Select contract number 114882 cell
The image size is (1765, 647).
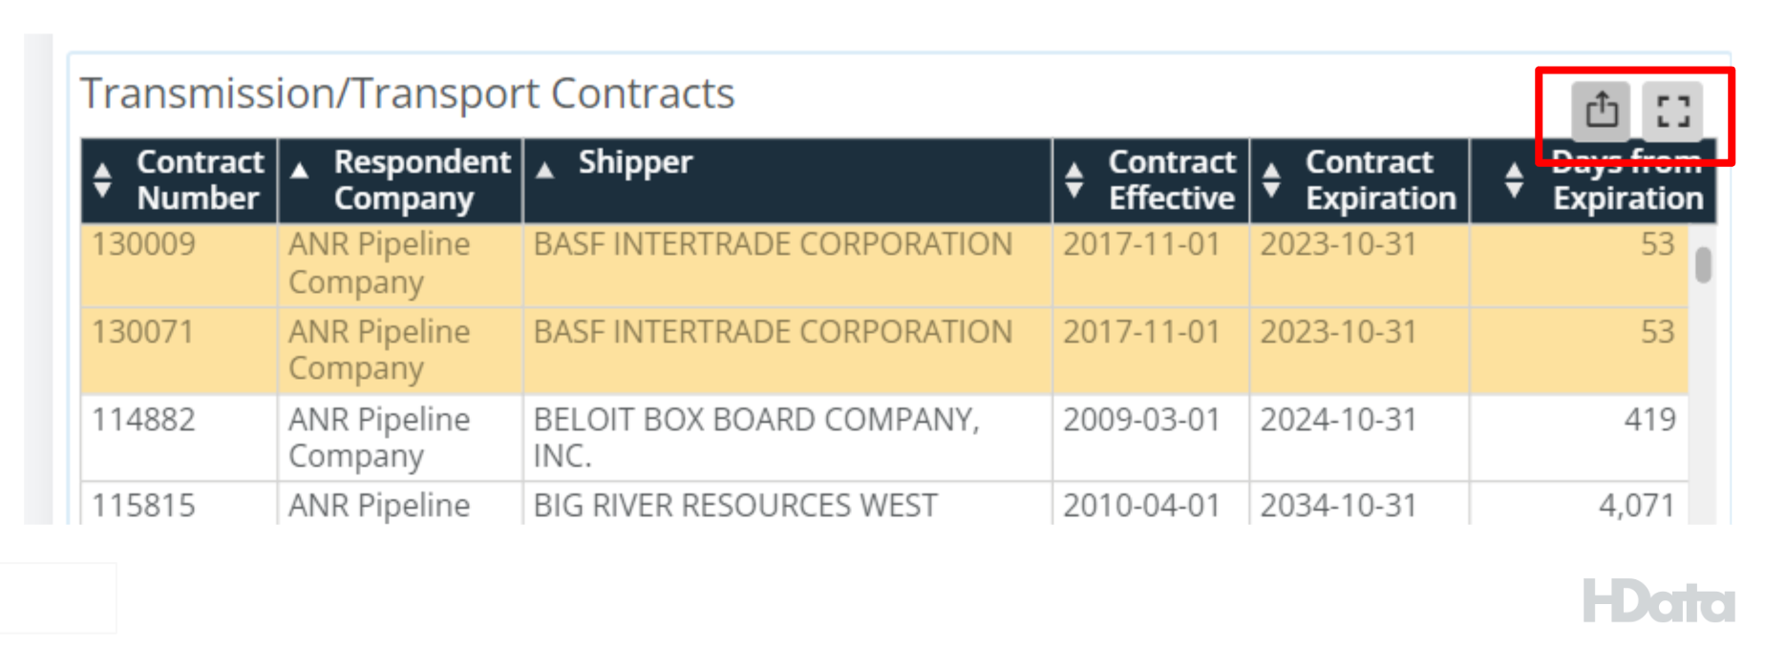(x=180, y=438)
